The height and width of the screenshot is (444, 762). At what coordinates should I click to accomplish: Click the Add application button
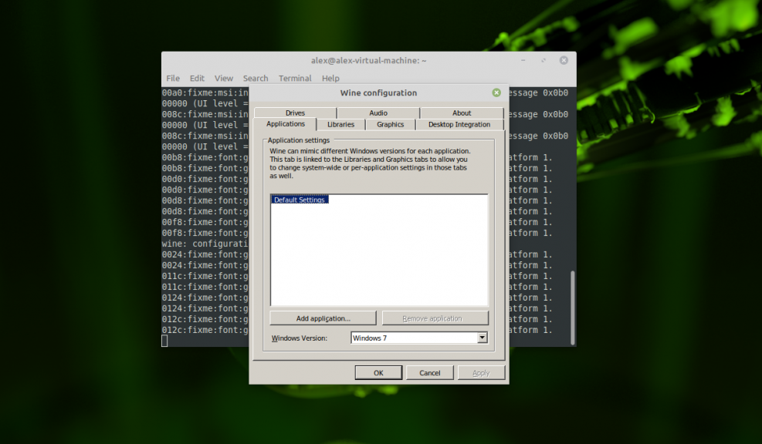pos(322,318)
